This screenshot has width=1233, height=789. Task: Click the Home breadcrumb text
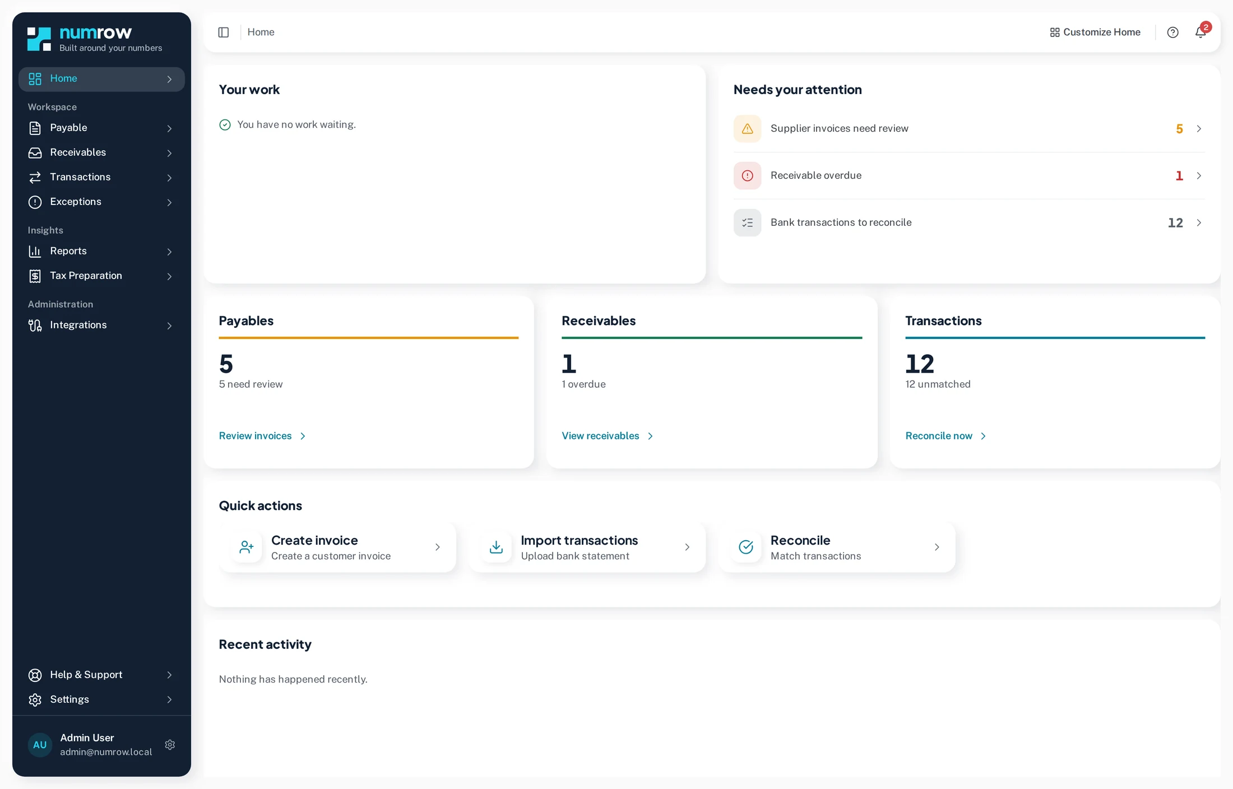click(x=261, y=33)
